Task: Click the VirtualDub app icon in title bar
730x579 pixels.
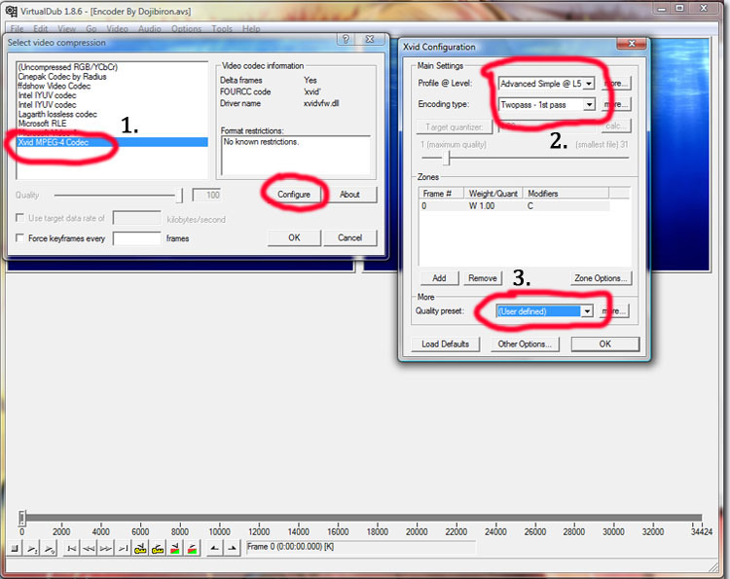Action: [x=11, y=11]
